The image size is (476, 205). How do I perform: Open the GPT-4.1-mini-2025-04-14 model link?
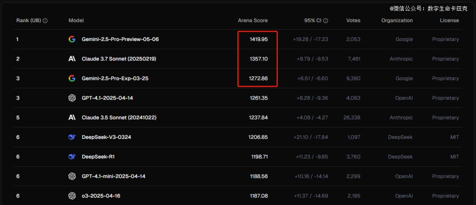tap(114, 176)
